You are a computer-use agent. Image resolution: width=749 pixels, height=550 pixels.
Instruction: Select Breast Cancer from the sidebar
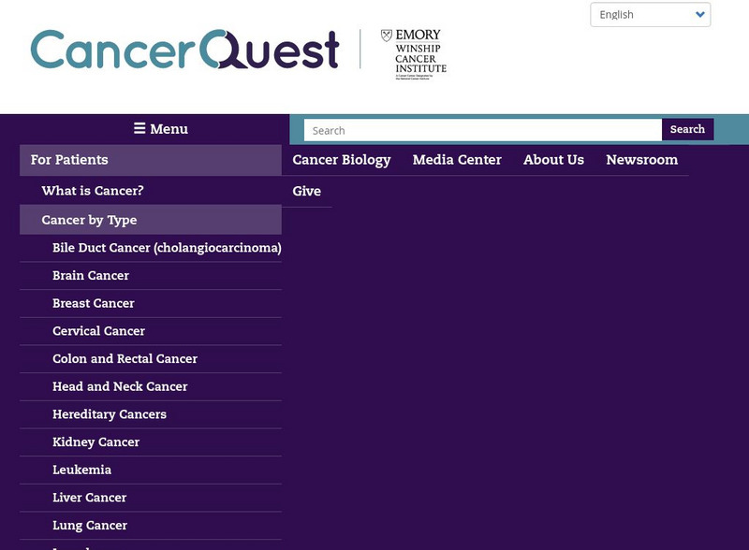coord(94,303)
